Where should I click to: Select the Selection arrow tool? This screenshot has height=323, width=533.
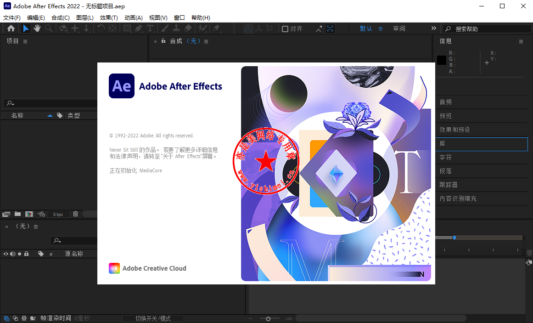tap(26, 28)
